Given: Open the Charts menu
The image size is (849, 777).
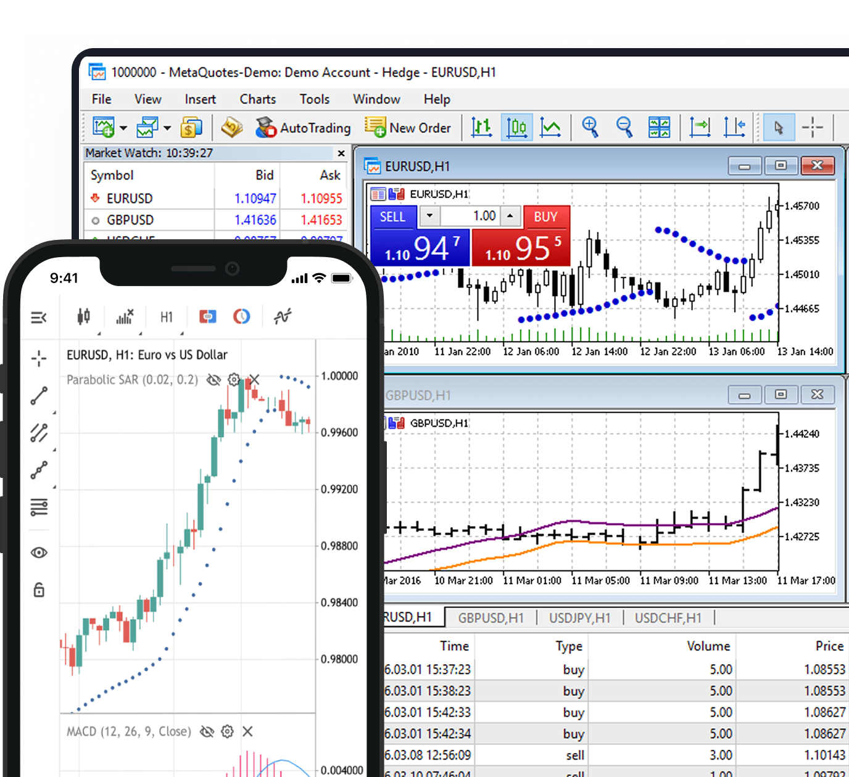Looking at the screenshot, I should coord(258,99).
